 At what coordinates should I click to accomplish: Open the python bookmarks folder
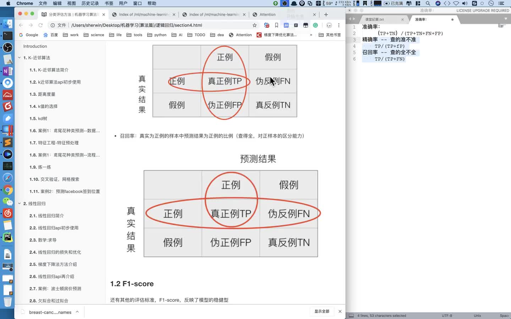click(x=157, y=35)
